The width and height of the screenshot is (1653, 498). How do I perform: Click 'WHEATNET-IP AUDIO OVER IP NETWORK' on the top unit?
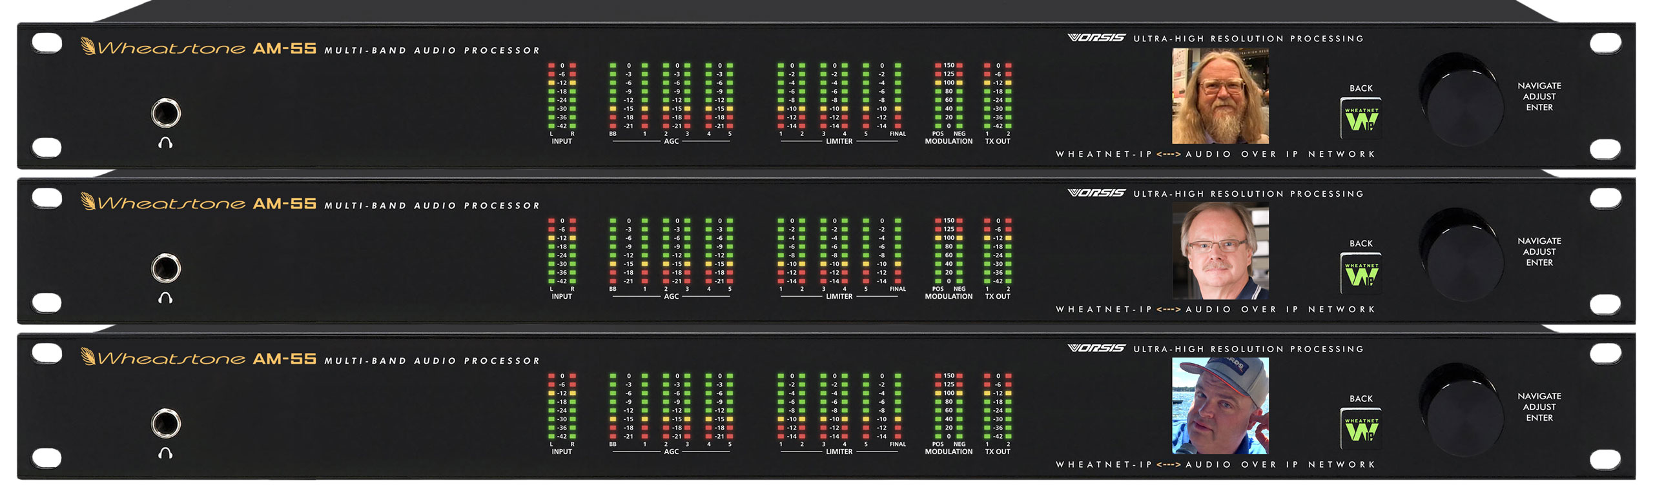point(1216,154)
